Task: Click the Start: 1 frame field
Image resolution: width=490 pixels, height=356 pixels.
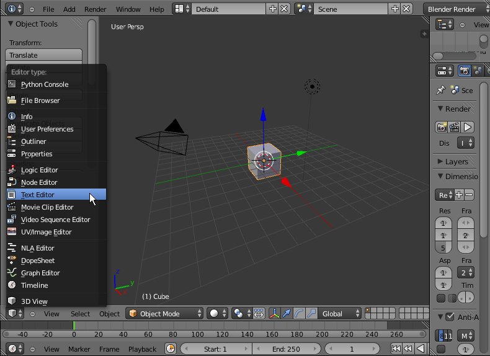Action: pyautogui.click(x=215, y=349)
